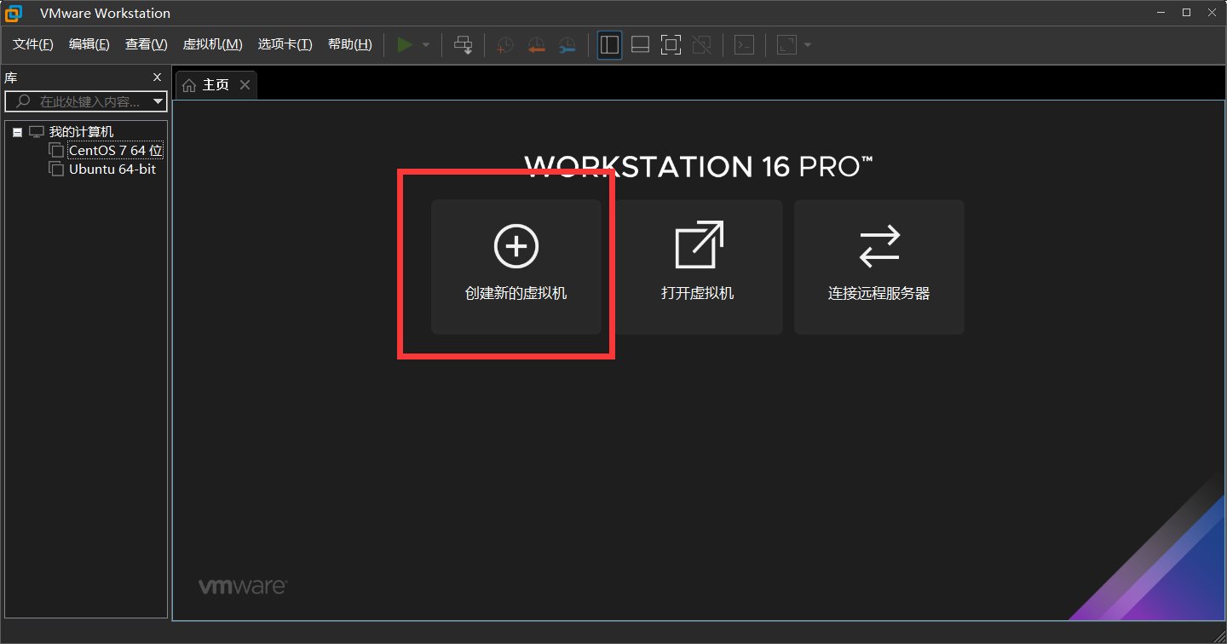The height and width of the screenshot is (644, 1227).
Task: Click Send Ctrl+Alt+Del toolbar icon
Action: [x=463, y=44]
